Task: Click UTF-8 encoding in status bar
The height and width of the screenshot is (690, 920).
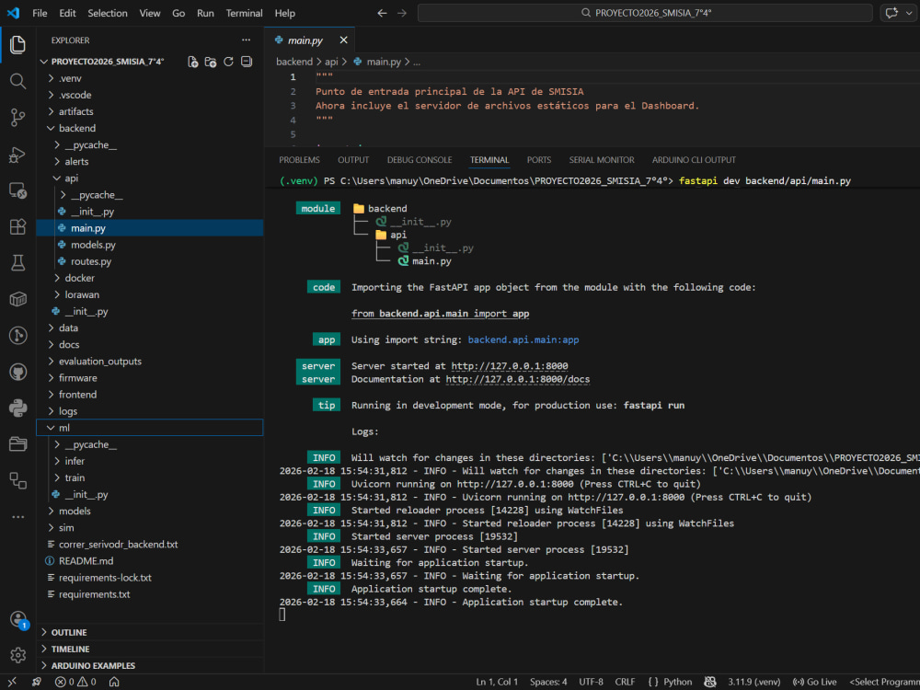Action: coord(591,682)
